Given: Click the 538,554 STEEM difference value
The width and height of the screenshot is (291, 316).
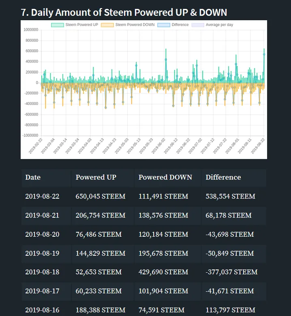Looking at the screenshot, I should [231, 196].
